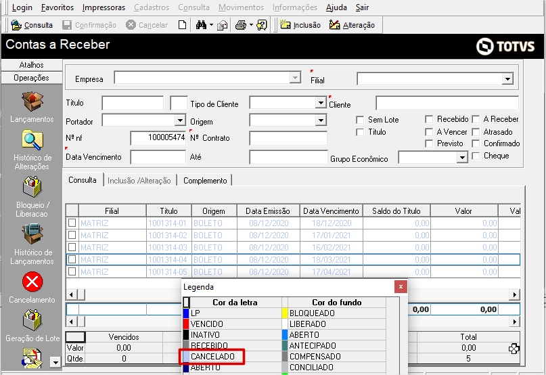Check the Sem Lote checkbox
This screenshot has height=375, width=546.
[x=360, y=120]
